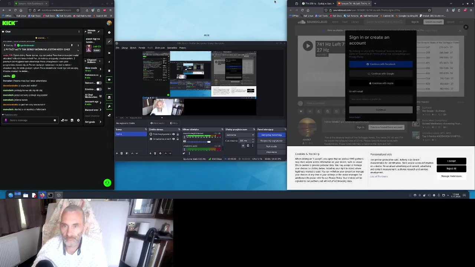Click Zatrzymaj transmisję button in OBS
The width and height of the screenshot is (475, 267).
coord(271,135)
